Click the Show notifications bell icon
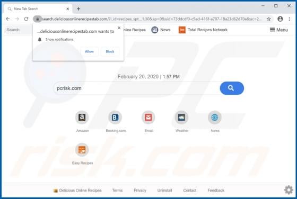 [x=40, y=39]
